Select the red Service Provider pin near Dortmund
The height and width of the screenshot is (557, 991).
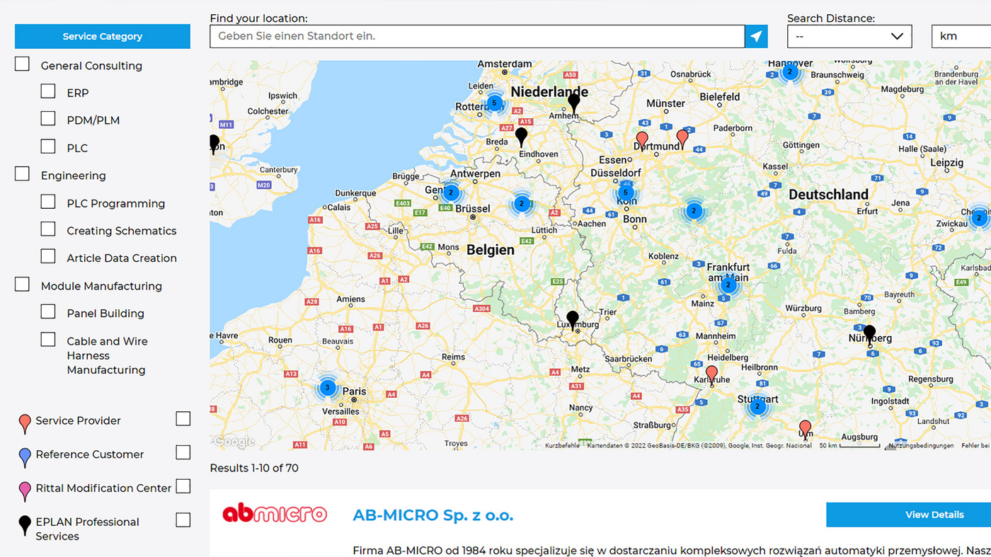pyautogui.click(x=641, y=137)
